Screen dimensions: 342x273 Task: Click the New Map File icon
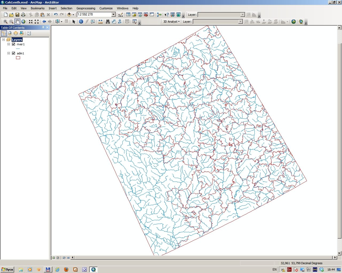(x=6, y=15)
